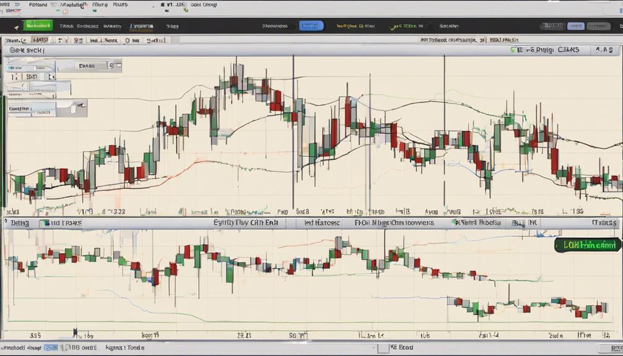Toggle the green checkbox next to 'I1U Foais'

(44, 223)
